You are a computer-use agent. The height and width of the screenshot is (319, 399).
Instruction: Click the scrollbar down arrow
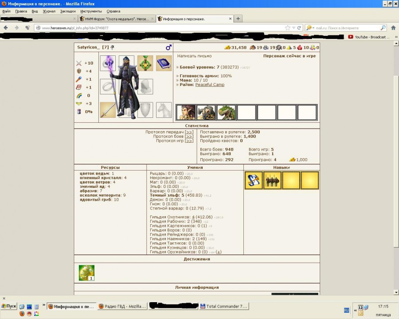[396, 292]
